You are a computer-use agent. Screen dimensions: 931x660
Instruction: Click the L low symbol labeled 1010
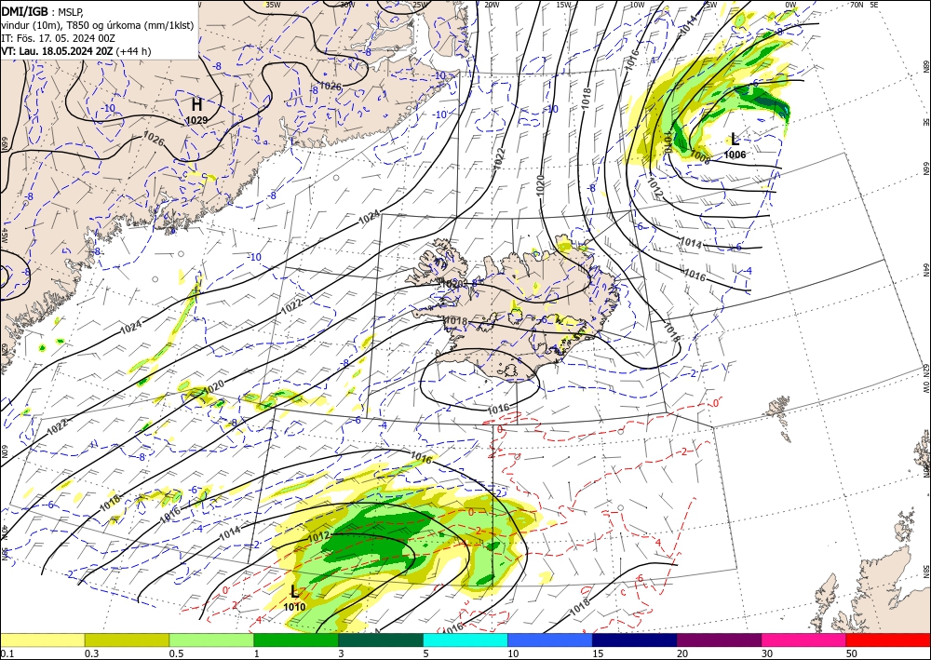[294, 591]
